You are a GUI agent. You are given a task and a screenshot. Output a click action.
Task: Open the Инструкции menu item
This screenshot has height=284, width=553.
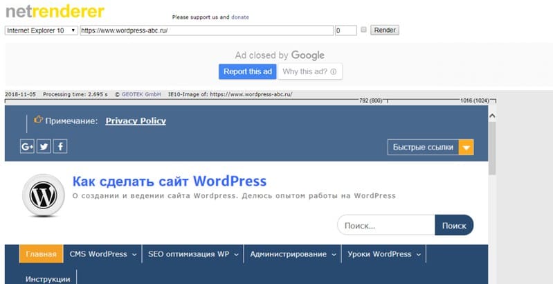pos(48,279)
